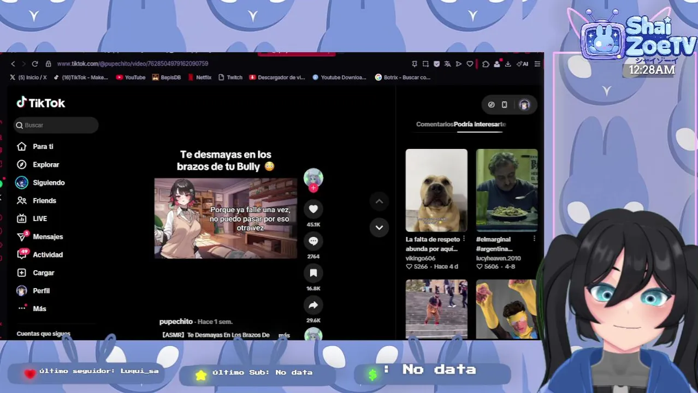
Task: Follow pupechito via the red plus badge
Action: coord(313,188)
